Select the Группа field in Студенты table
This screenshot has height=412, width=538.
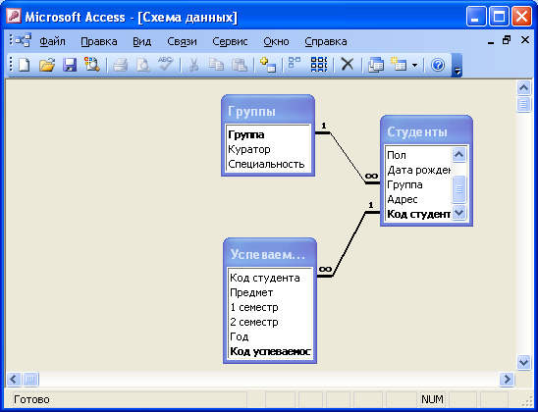click(x=418, y=184)
